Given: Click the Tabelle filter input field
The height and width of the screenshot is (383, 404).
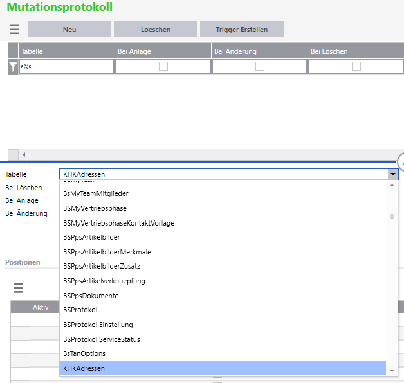Looking at the screenshot, I should tap(72, 67).
